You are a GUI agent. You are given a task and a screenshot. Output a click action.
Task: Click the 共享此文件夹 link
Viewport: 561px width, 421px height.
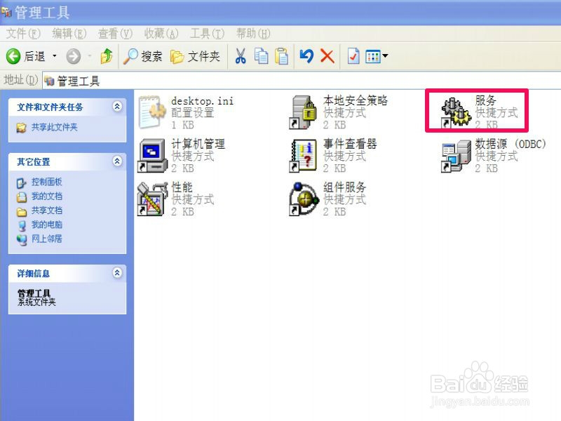coord(55,127)
